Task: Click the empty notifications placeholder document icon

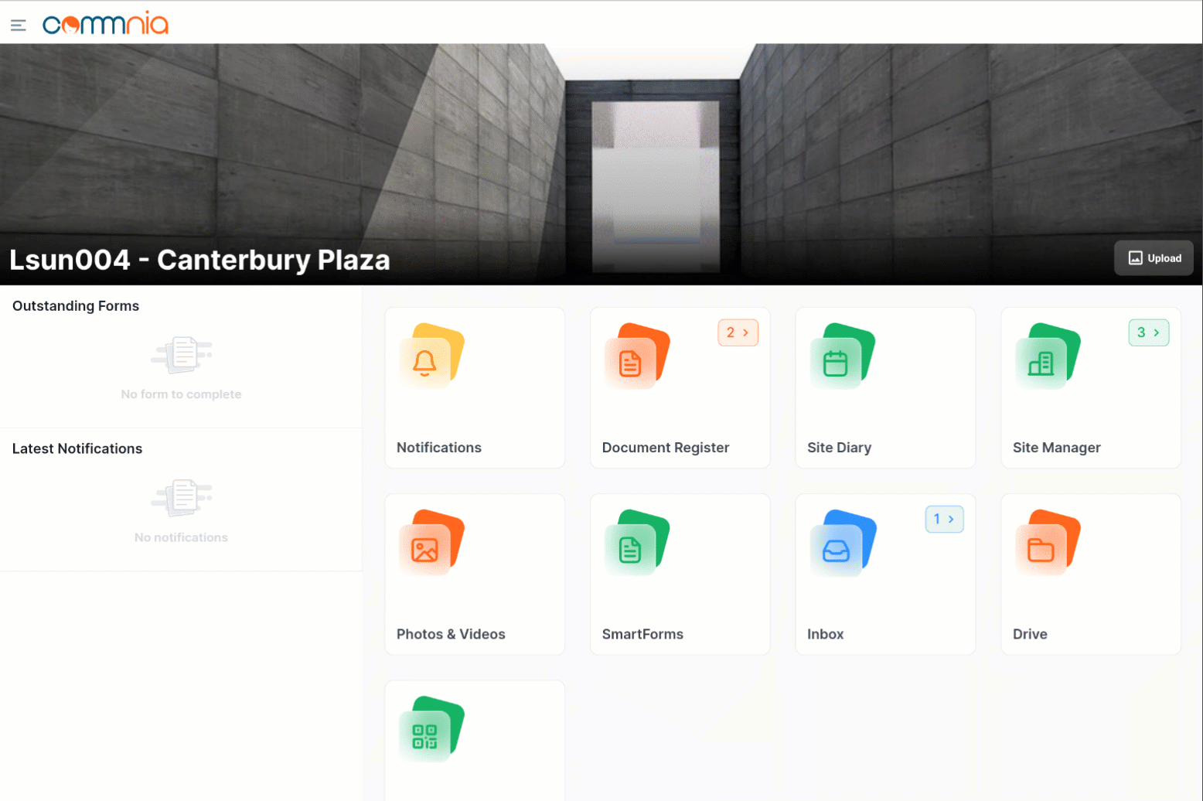Action: tap(182, 498)
